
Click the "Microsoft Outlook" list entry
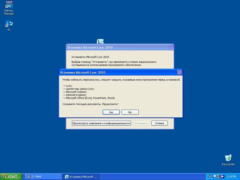(75, 92)
